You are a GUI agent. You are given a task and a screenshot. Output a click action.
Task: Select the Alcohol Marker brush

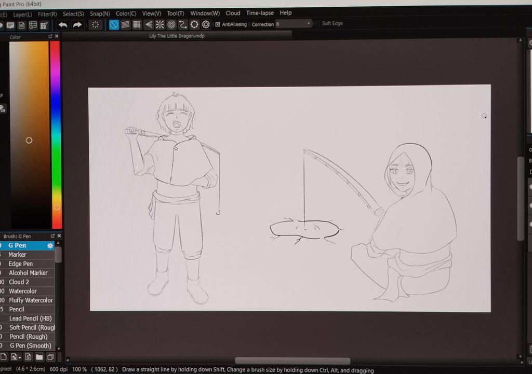[27, 273]
